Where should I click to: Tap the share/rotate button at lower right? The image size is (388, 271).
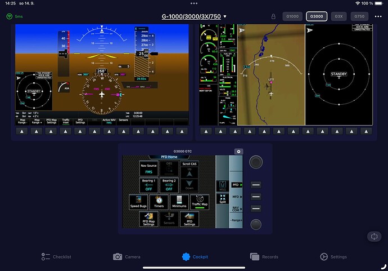pyautogui.click(x=374, y=236)
